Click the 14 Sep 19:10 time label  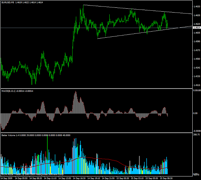pyautogui.click(x=94, y=178)
